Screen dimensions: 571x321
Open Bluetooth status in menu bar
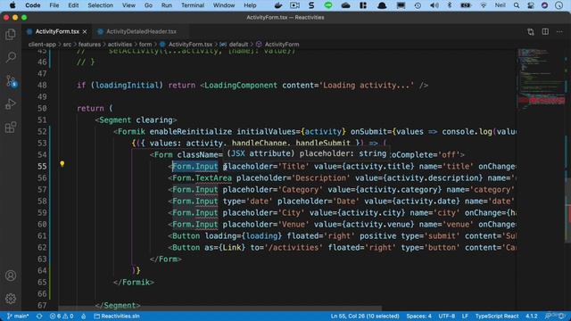(450, 5)
